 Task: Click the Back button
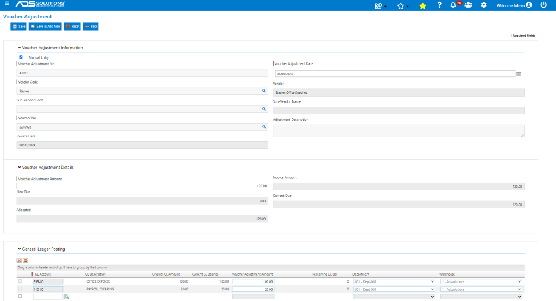pyautogui.click(x=91, y=27)
